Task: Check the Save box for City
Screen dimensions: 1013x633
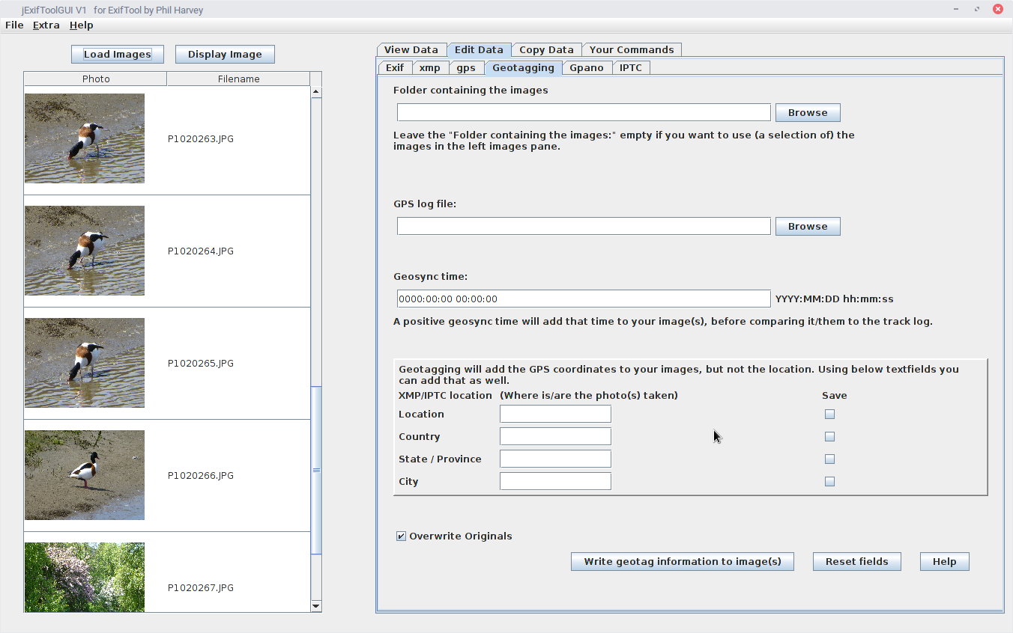Action: point(829,481)
